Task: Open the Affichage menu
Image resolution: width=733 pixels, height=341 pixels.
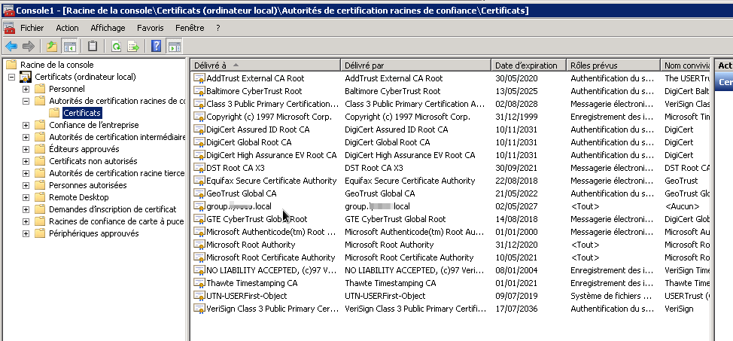Action: coord(108,28)
